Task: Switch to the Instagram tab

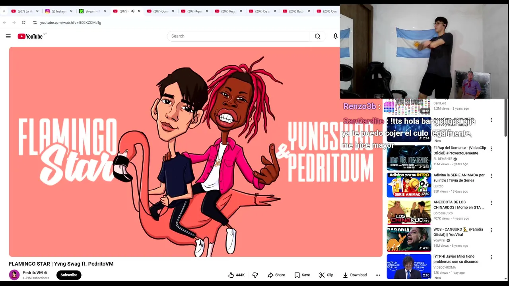Action: pyautogui.click(x=58, y=11)
